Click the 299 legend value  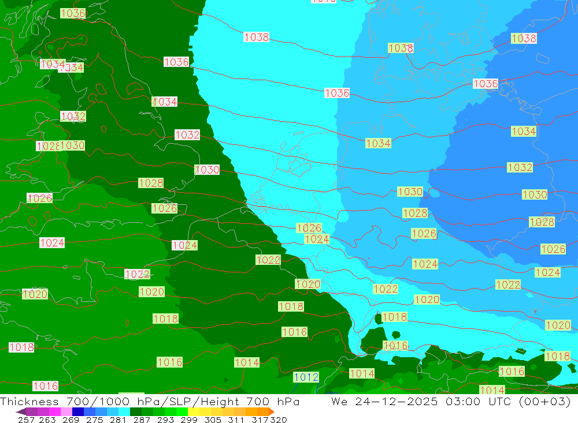point(189,420)
